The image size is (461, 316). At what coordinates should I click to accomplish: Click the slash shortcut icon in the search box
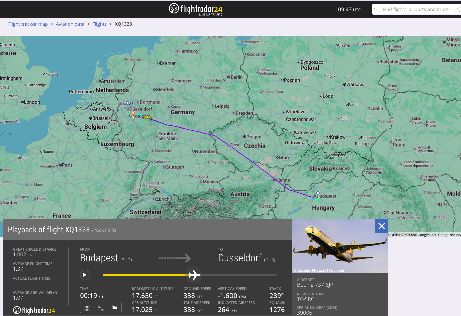point(457,9)
